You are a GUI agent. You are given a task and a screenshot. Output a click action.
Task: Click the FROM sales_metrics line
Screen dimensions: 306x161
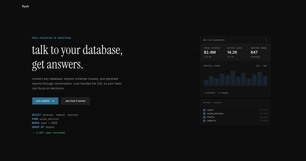pyautogui.click(x=45, y=119)
